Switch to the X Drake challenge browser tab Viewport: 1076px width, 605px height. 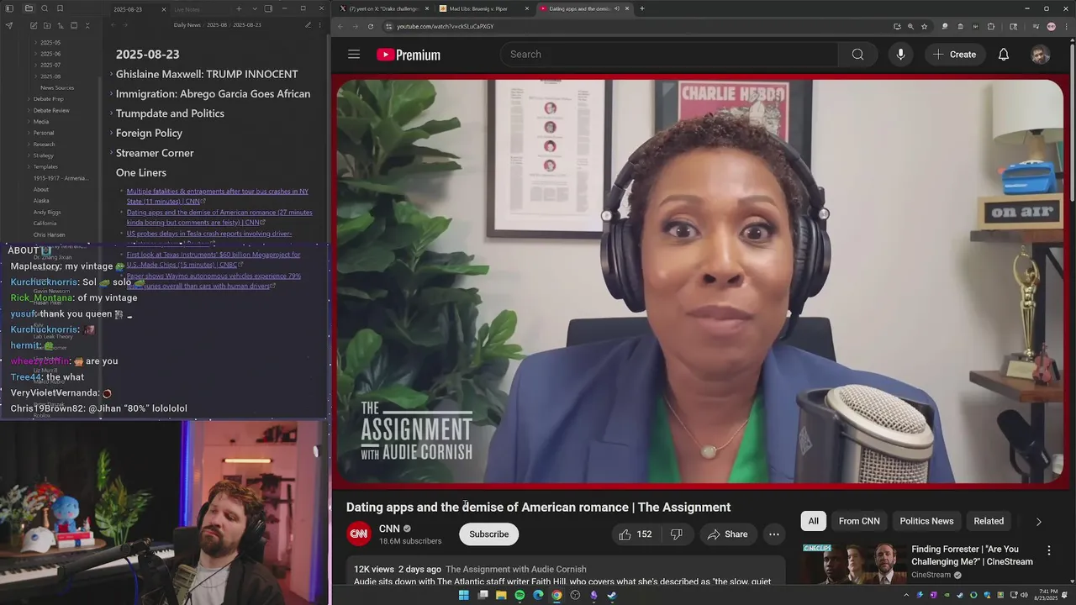click(382, 8)
